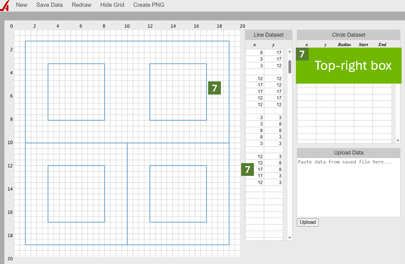Click Create PNG to export the drawing

(148, 5)
